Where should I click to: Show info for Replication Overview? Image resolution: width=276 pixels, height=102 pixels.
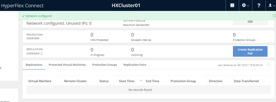click(x=42, y=53)
